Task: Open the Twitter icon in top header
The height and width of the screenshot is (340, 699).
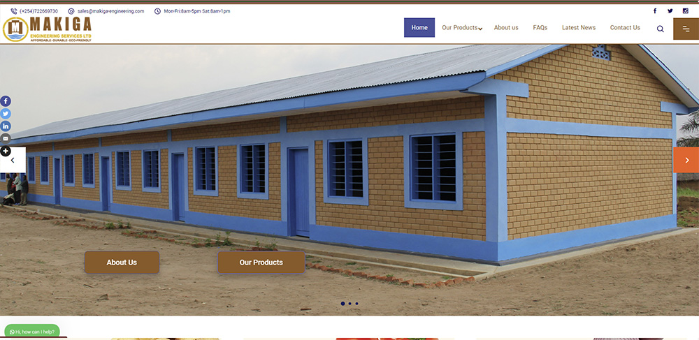Action: tap(670, 11)
